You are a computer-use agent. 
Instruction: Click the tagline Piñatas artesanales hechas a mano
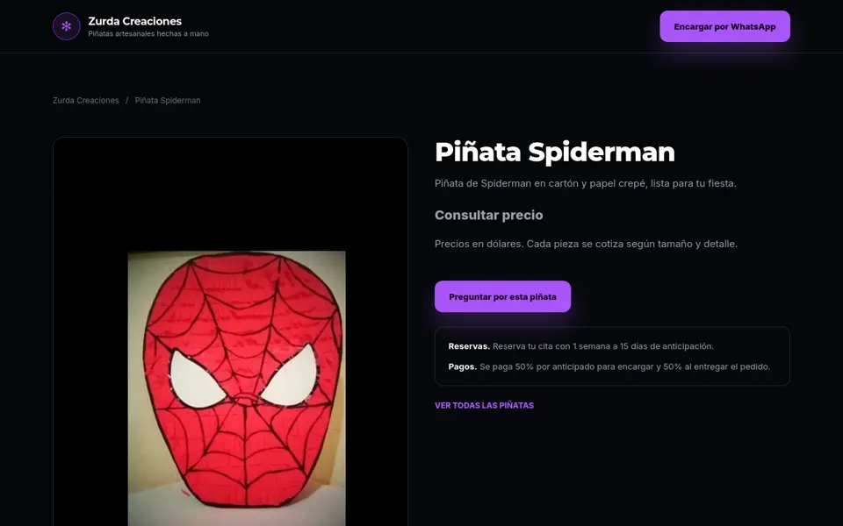(148, 34)
